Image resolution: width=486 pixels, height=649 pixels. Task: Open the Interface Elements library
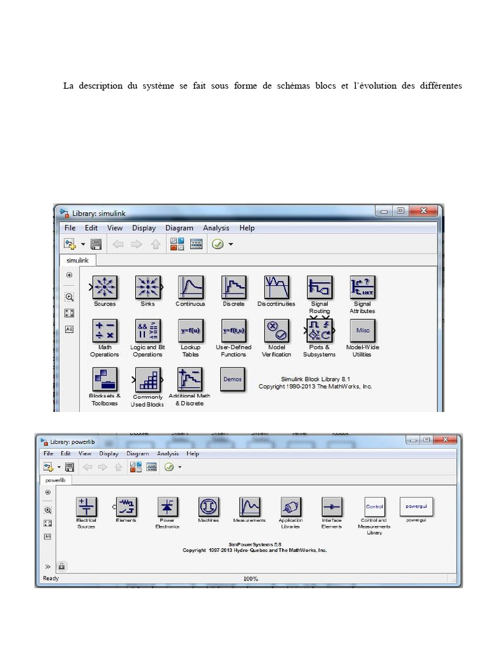point(332,506)
